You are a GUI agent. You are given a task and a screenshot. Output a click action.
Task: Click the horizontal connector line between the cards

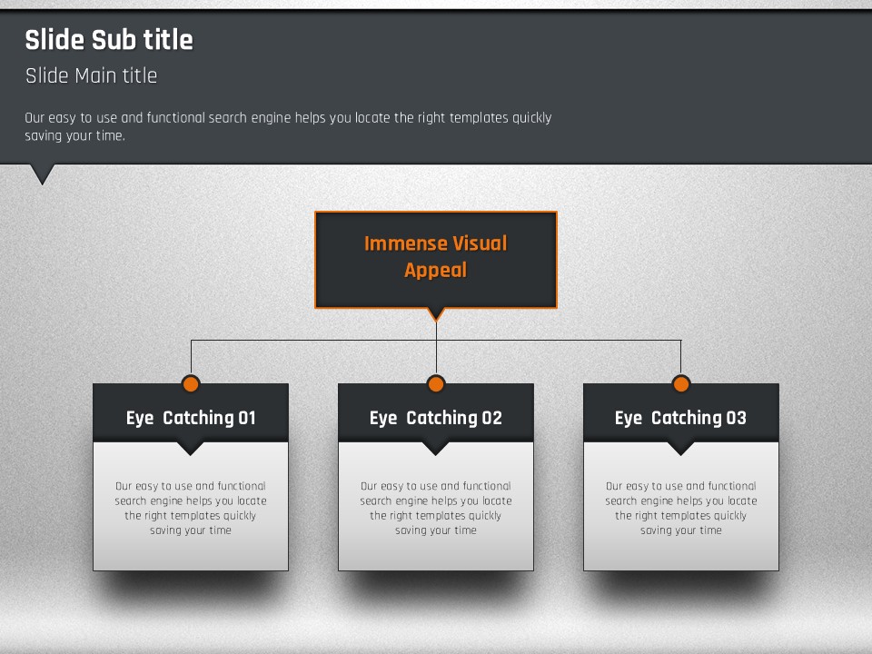tap(313, 341)
